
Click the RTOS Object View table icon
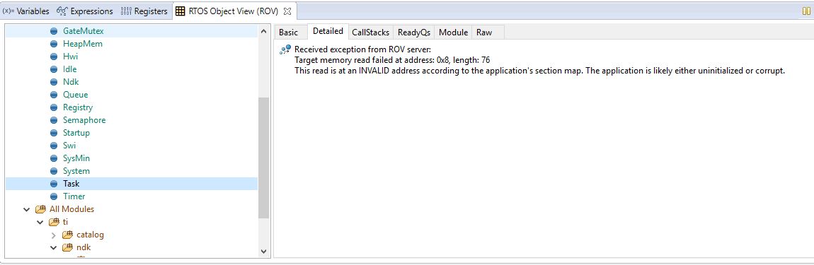click(180, 11)
